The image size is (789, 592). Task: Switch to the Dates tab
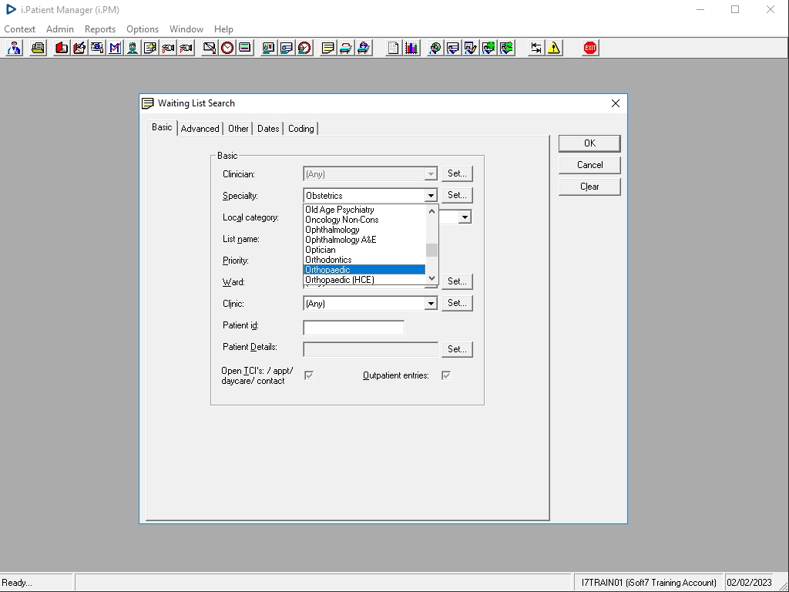268,129
